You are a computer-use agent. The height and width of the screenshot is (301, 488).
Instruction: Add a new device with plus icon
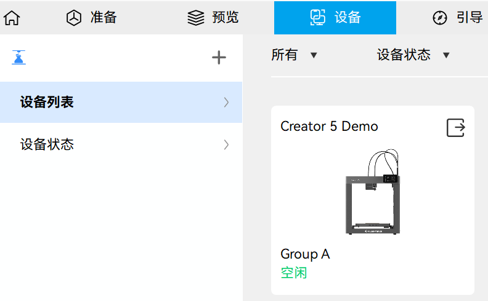coord(219,57)
